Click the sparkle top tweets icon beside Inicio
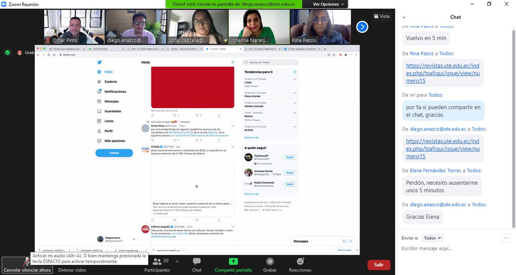 (232, 62)
